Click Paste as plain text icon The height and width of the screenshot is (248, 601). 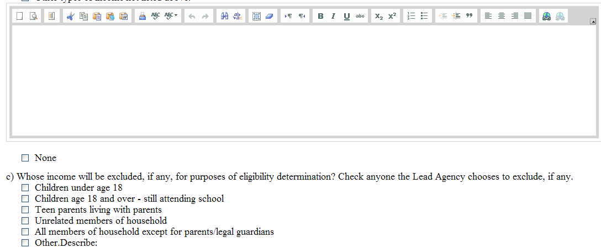tap(110, 16)
